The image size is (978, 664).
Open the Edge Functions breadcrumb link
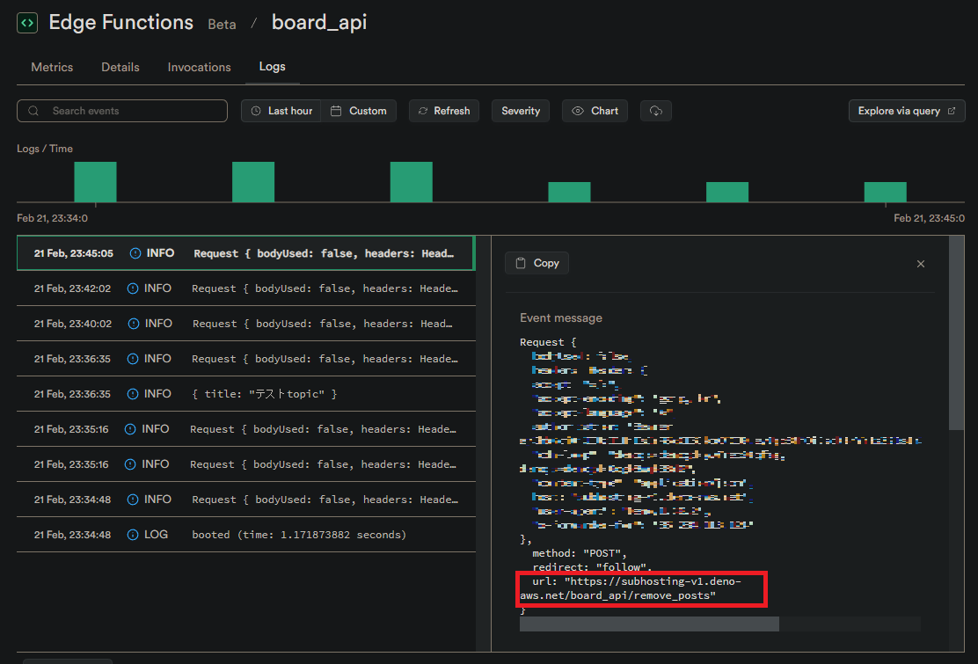pos(121,23)
